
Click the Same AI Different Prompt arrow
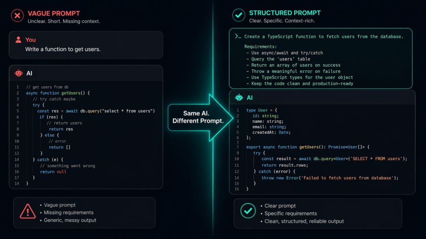(199, 117)
